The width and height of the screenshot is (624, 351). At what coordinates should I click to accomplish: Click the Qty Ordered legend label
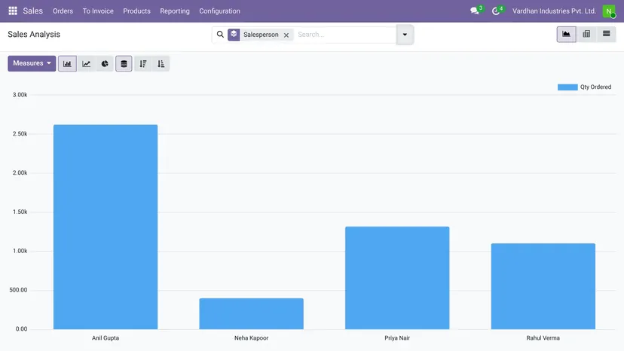click(x=595, y=87)
